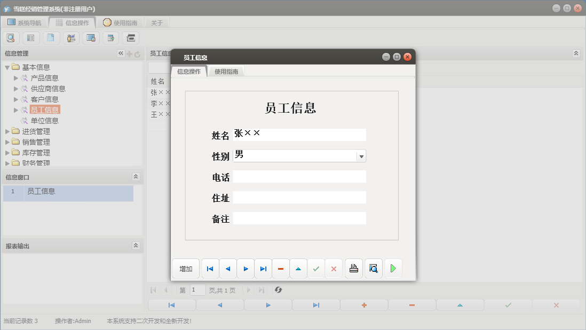Viewport: 586px width, 330px height.
Task: Open the search/preview tool in the main toolbar
Action: 11,38
